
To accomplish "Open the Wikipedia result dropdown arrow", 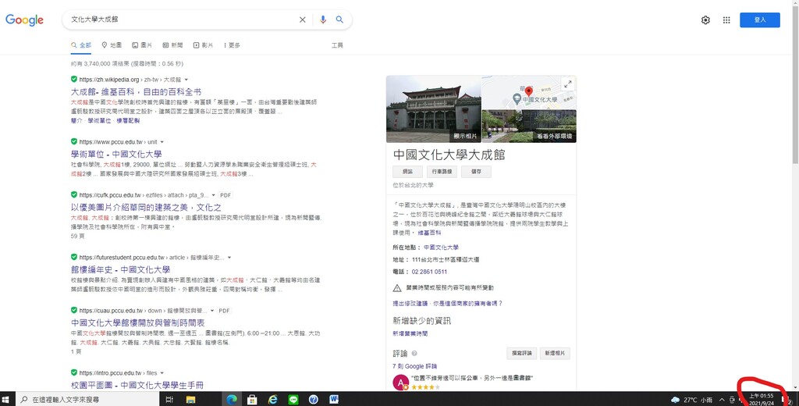I will (186, 80).
